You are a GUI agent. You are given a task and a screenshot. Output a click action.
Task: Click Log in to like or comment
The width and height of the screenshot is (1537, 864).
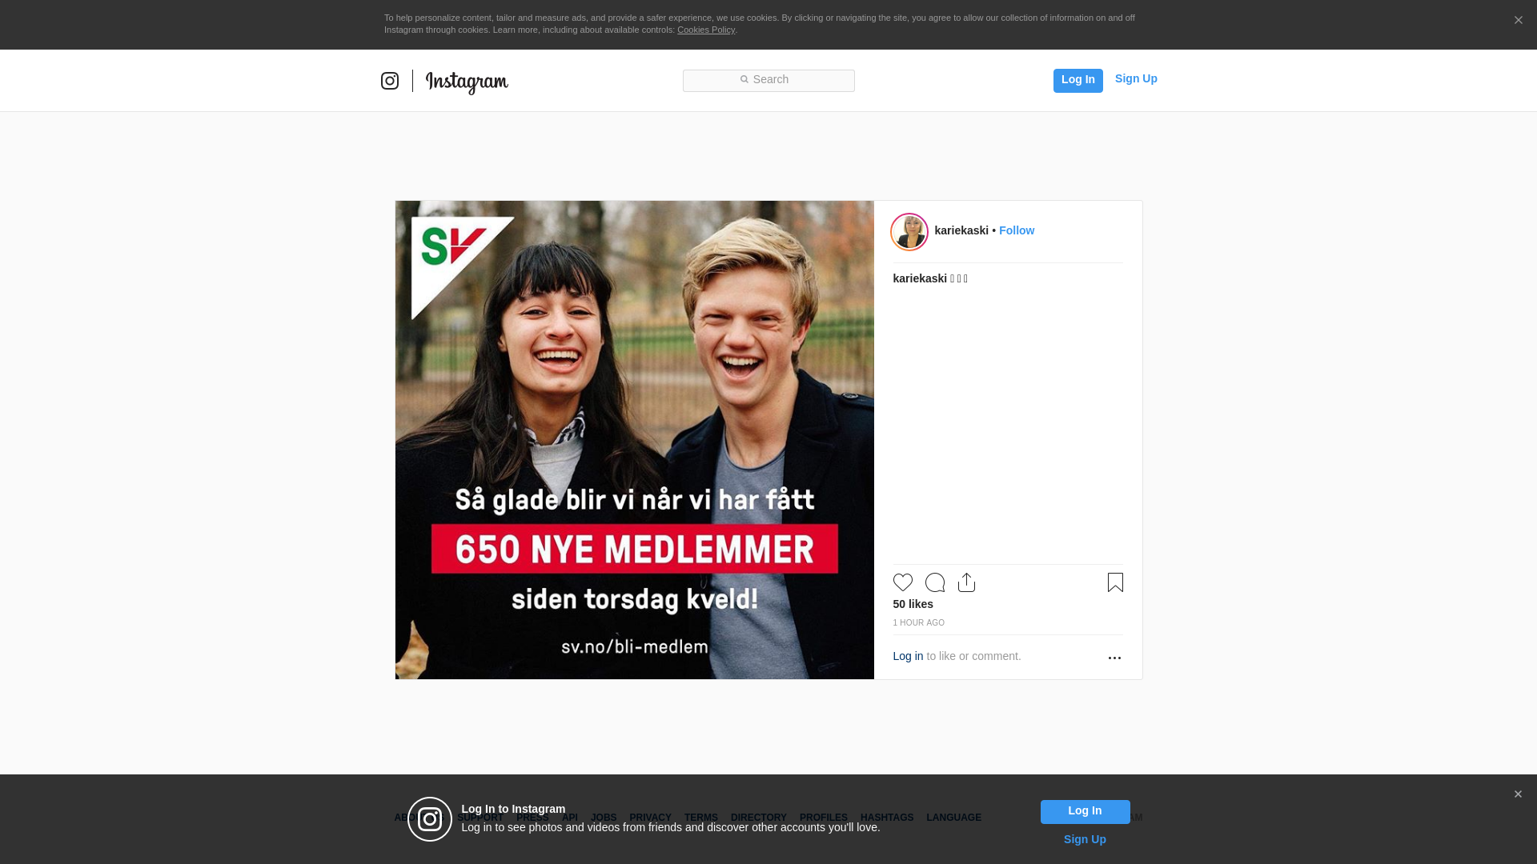(908, 656)
